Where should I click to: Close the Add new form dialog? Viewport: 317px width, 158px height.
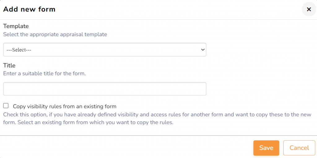(309, 9)
